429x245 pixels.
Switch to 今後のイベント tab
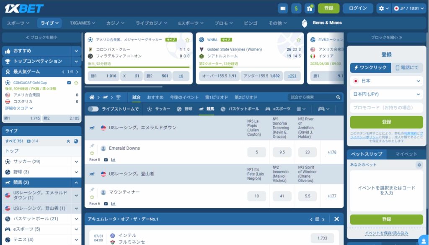coord(184,97)
